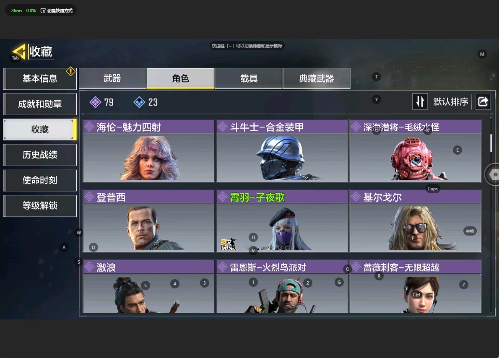Image resolution: width=499 pixels, height=358 pixels.
Task: Select the 基尔戈尔 character card
Action: coord(415,221)
